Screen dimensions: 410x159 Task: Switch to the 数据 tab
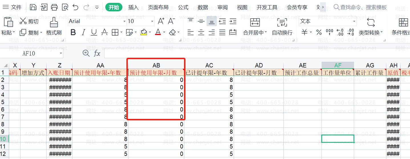(x=203, y=7)
